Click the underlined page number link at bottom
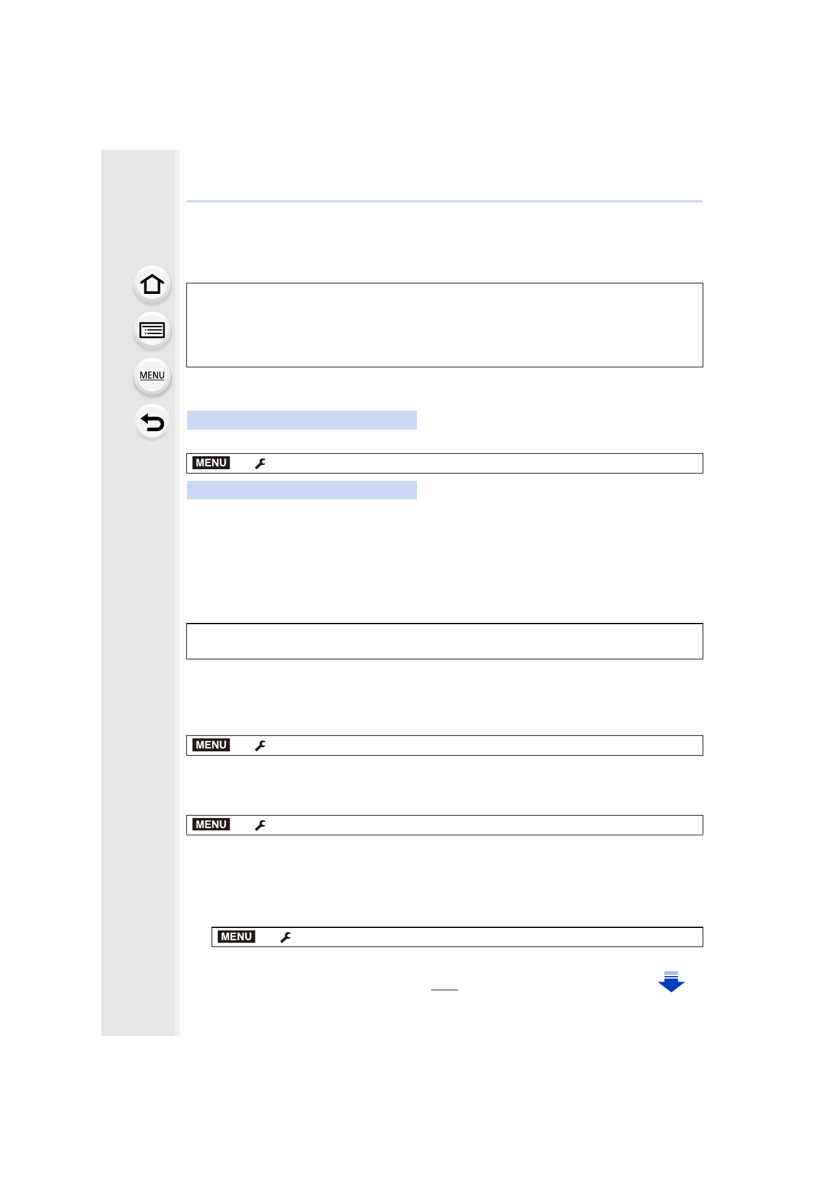The height and width of the screenshot is (1186, 839). coord(445,985)
